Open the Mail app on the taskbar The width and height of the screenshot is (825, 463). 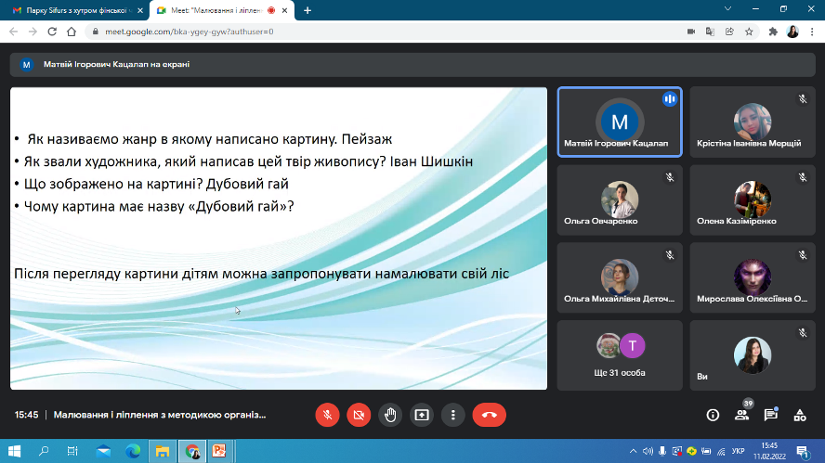coord(103,451)
